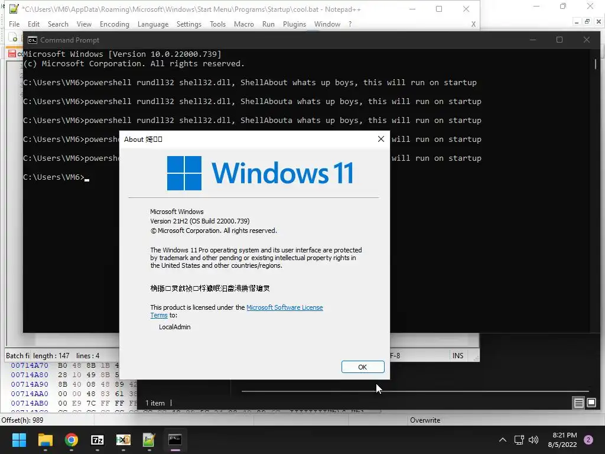Screen dimensions: 605x454
Task: Click hex editor offset 00714A90
Action: pyautogui.click(x=30, y=384)
